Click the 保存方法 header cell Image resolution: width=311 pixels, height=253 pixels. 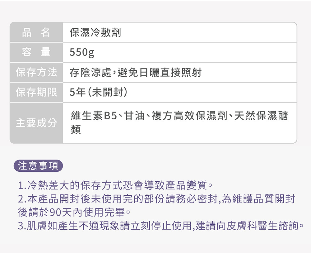click(36, 73)
